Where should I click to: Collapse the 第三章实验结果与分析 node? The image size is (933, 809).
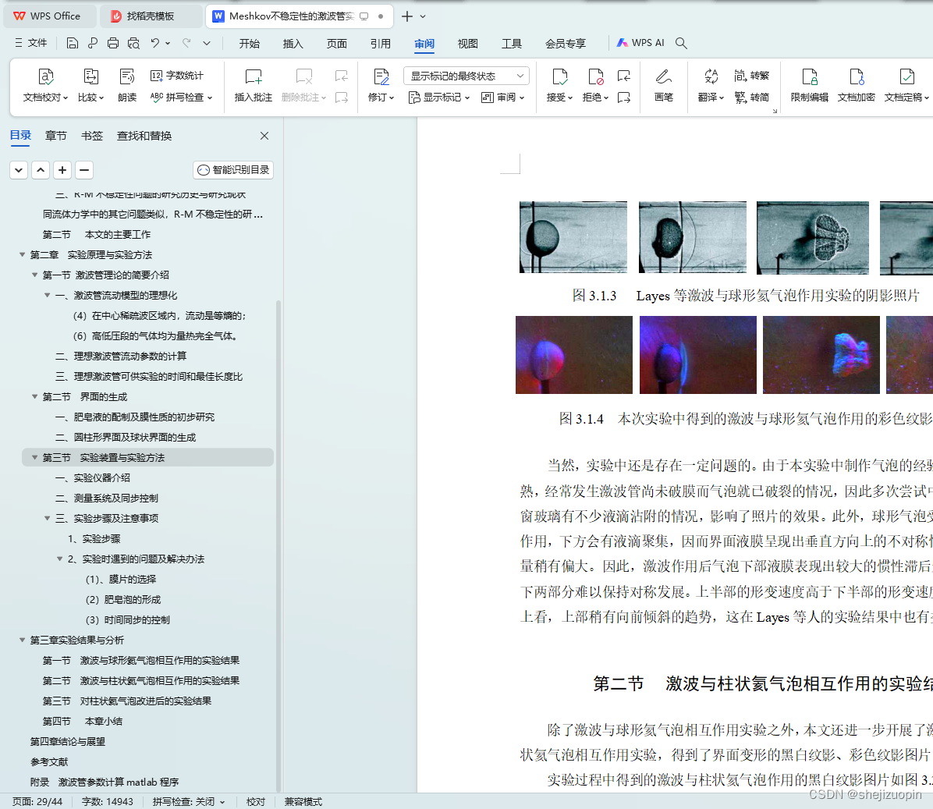22,640
